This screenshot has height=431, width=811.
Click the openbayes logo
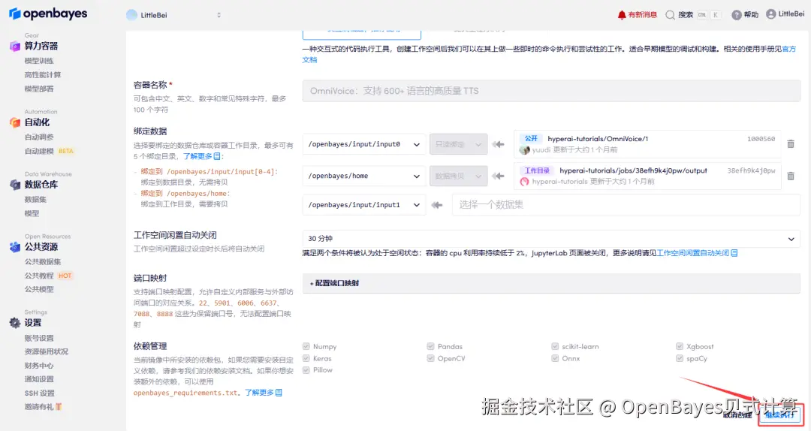click(x=48, y=14)
